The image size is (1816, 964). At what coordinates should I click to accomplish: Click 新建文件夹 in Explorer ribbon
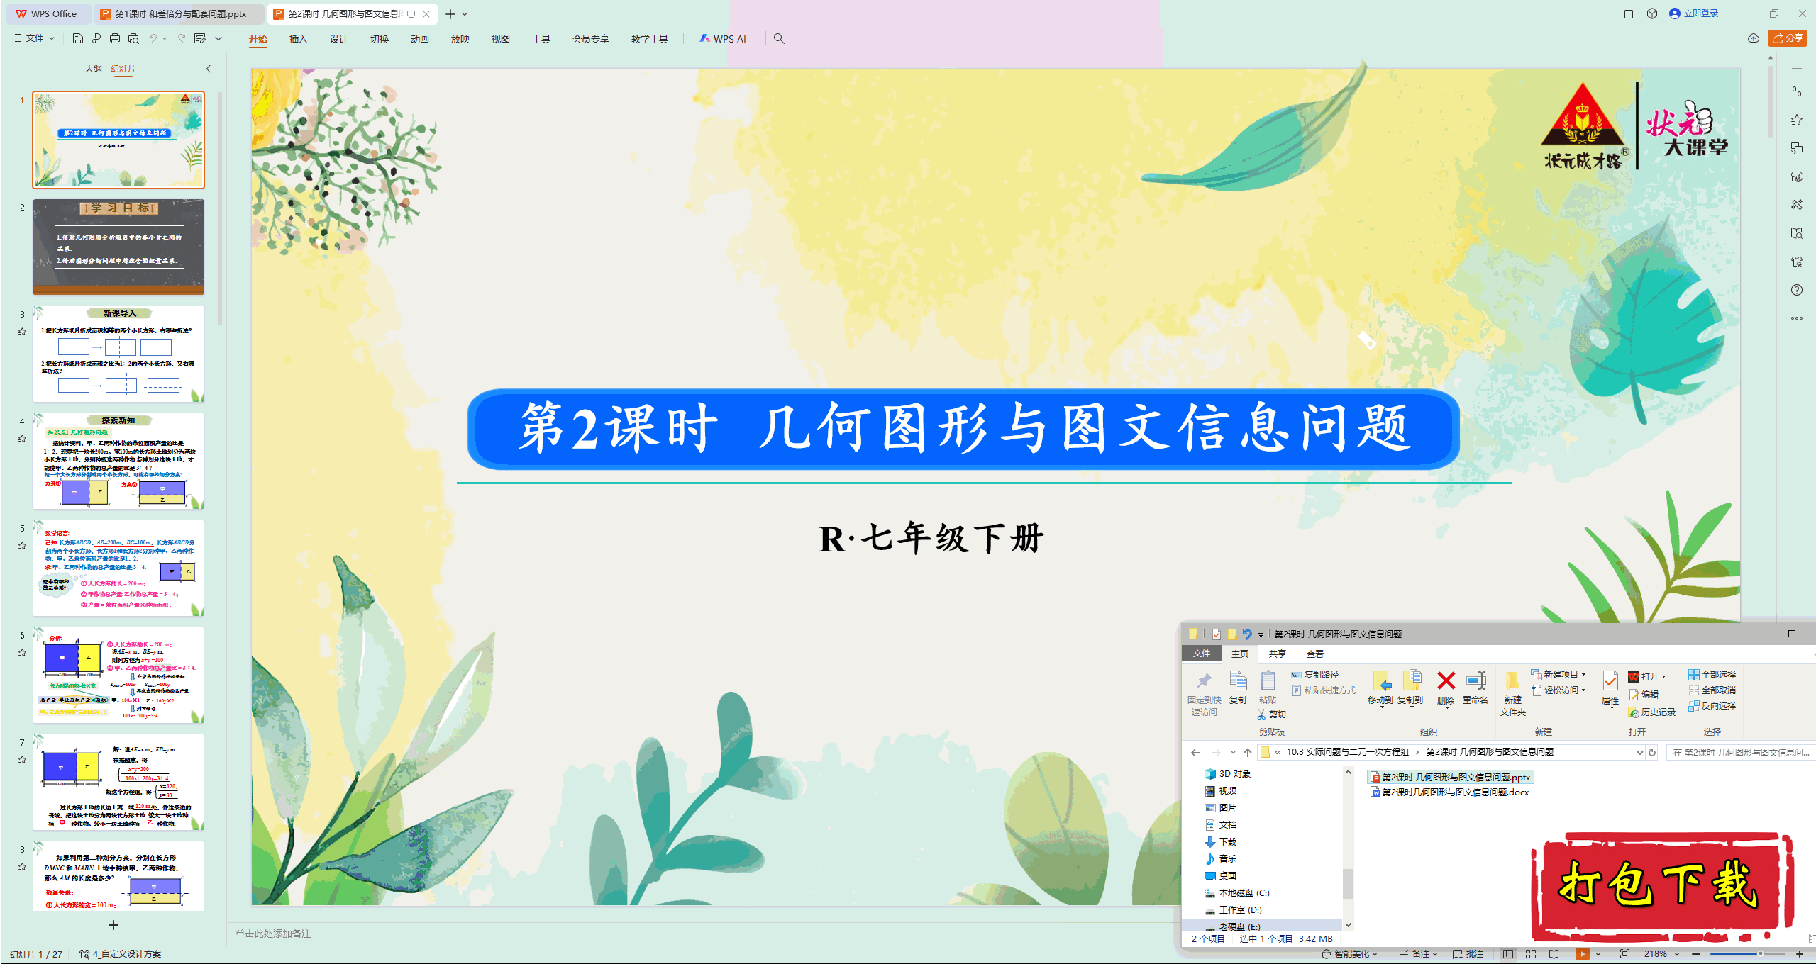pos(1512,693)
